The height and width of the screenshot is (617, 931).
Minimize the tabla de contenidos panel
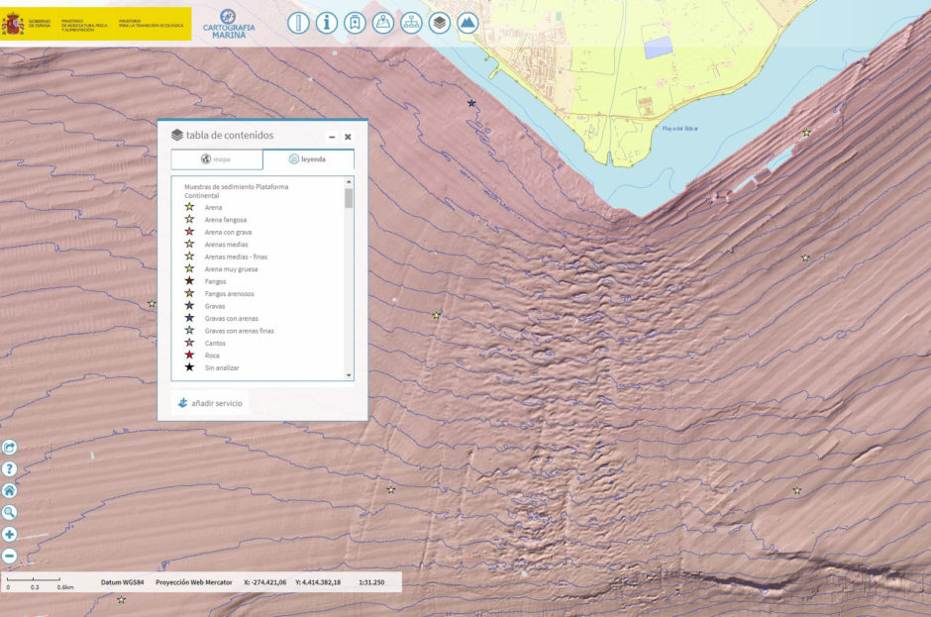(x=332, y=137)
